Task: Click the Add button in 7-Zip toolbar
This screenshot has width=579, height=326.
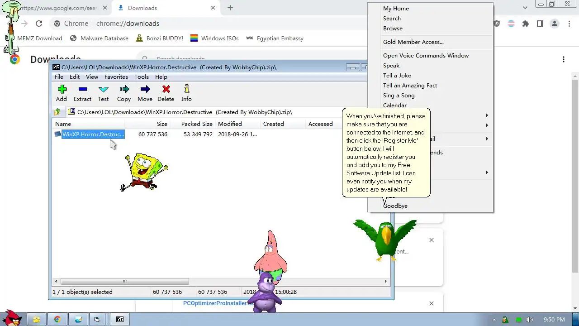Action: 62,94
